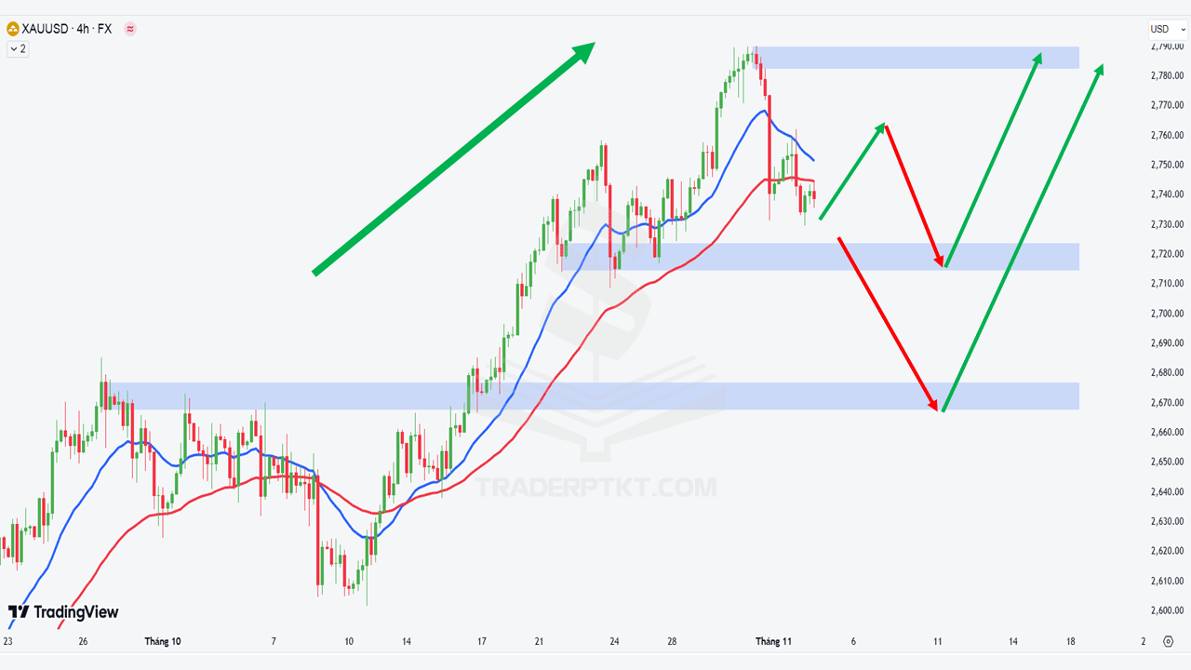Click the 2,610.00 price axis label
This screenshot has height=670, width=1191.
point(1167,581)
